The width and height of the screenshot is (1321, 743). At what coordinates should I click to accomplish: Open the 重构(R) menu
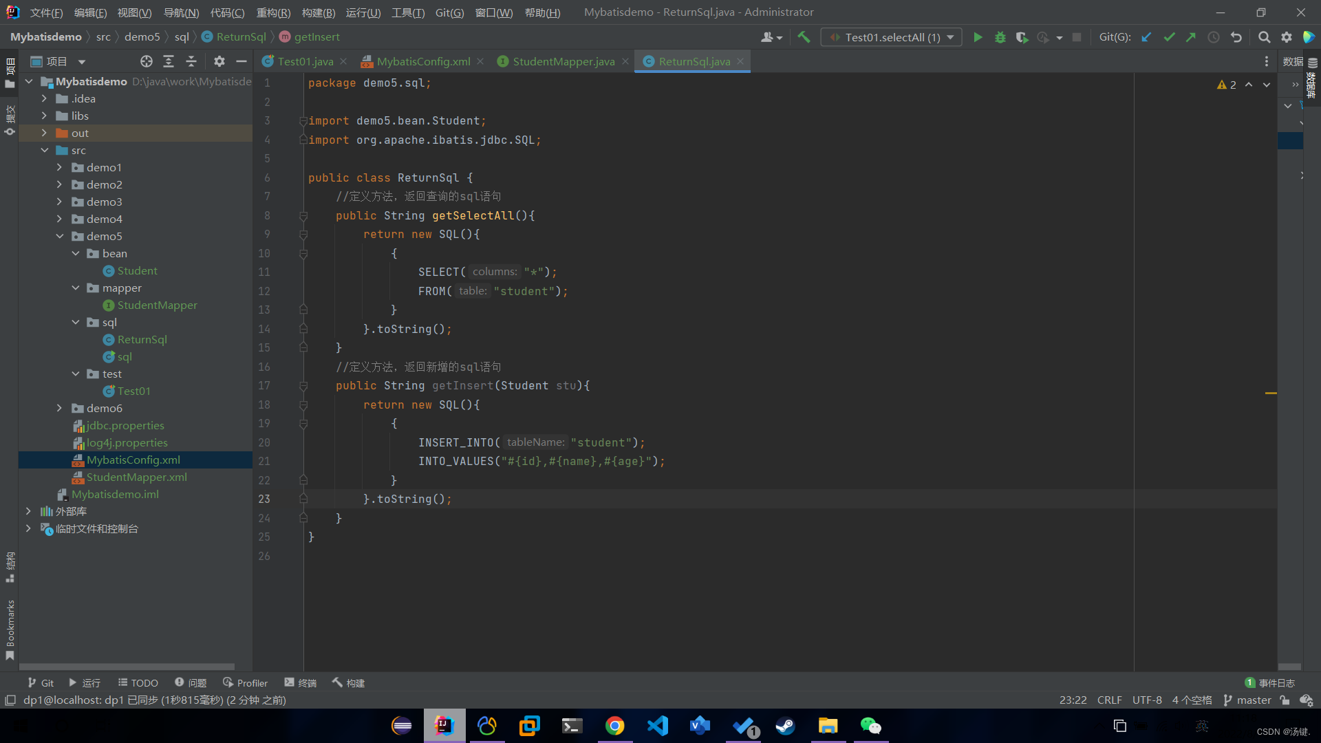tap(273, 12)
